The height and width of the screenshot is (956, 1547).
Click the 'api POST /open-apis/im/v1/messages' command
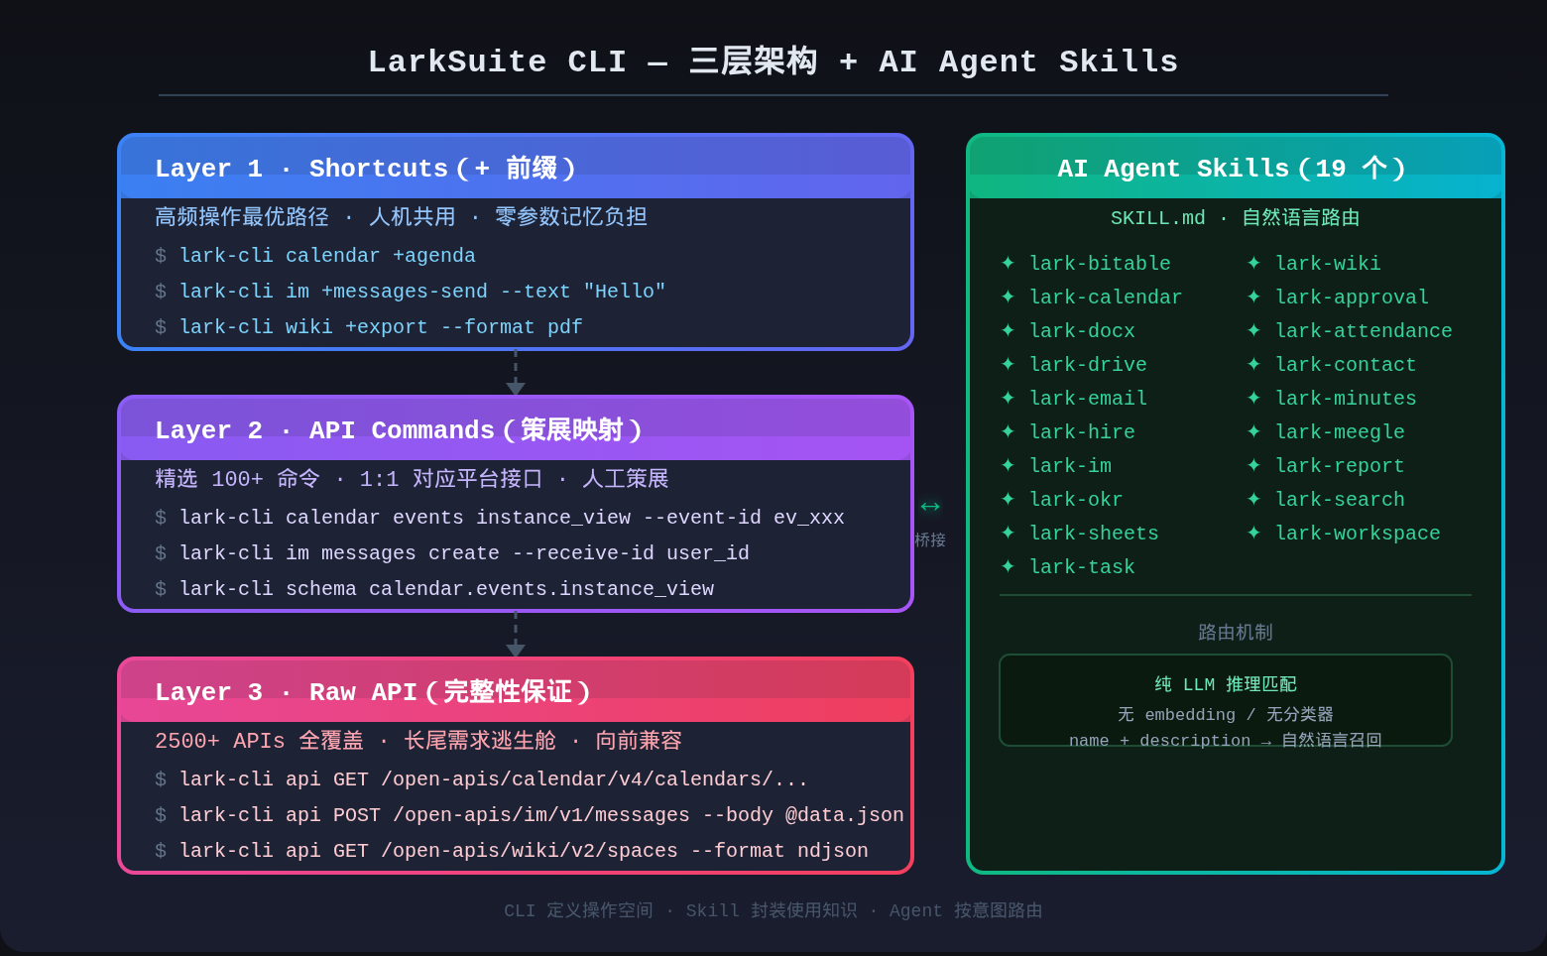(x=530, y=815)
